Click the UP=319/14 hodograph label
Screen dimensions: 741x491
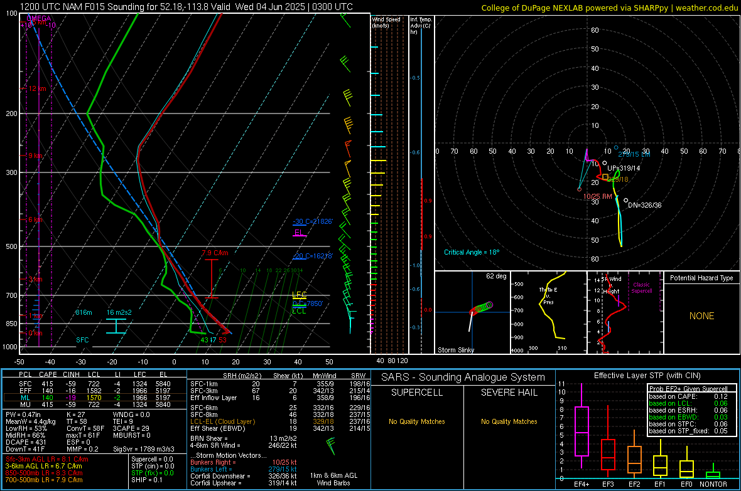[624, 168]
